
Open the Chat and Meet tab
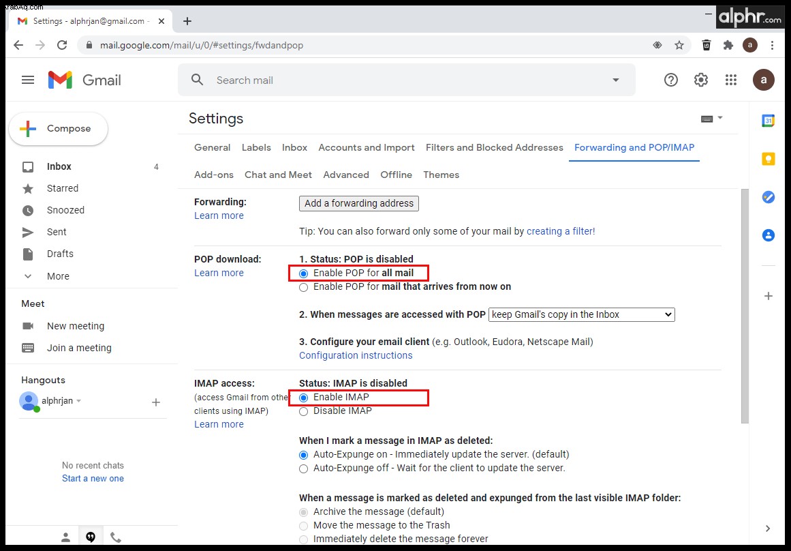278,175
